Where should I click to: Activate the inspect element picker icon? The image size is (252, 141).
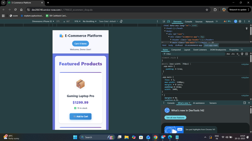click(x=164, y=22)
